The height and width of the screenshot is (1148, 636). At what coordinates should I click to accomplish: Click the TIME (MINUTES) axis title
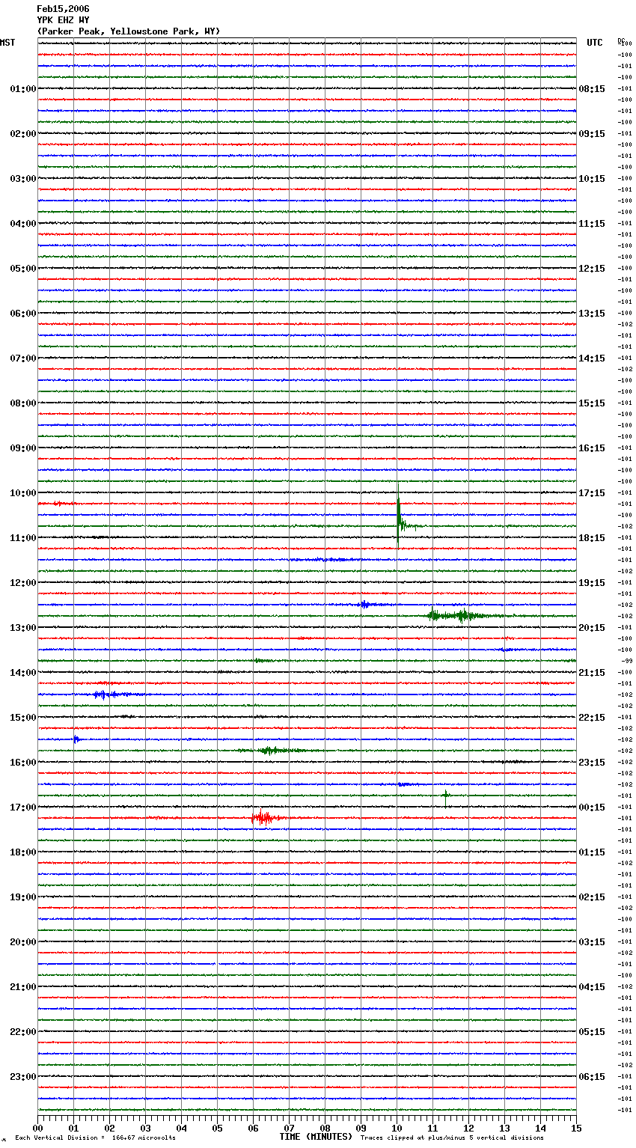click(316, 1137)
